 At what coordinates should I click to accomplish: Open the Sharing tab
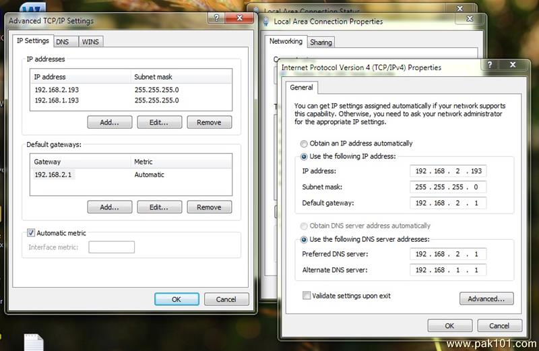pos(321,42)
